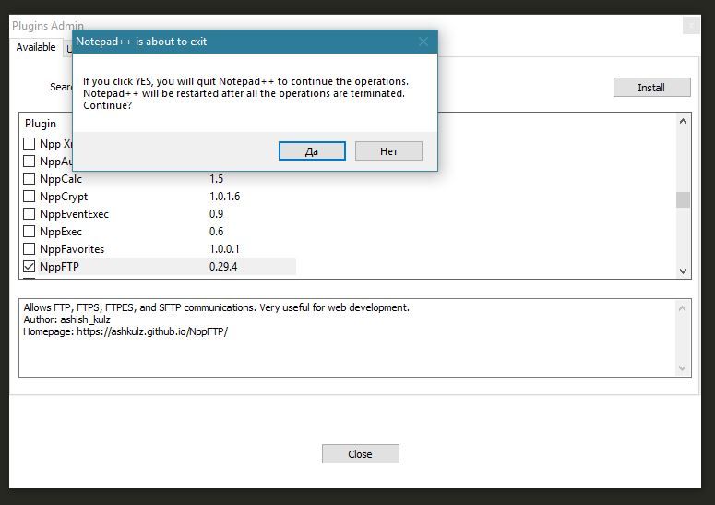Switch to the Available tab
The height and width of the screenshot is (505, 715).
[x=36, y=47]
